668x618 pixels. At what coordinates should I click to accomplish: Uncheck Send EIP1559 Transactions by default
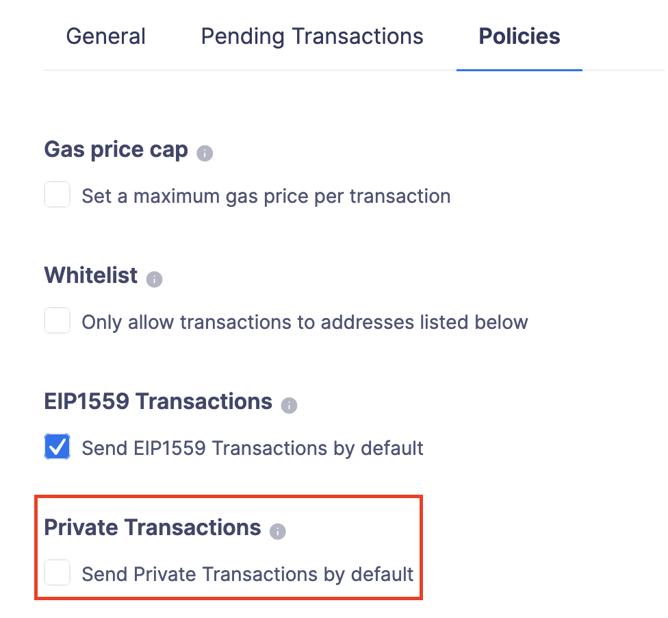click(x=57, y=447)
